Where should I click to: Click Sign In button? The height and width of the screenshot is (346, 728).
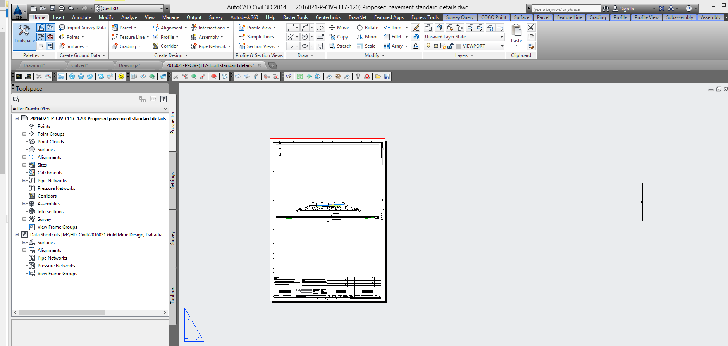(x=626, y=9)
